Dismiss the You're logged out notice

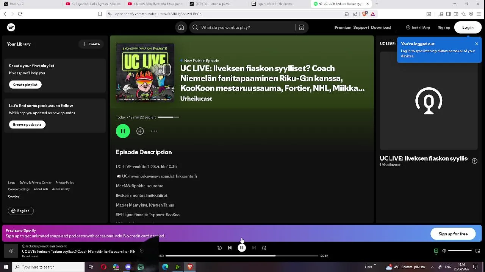pos(477,44)
